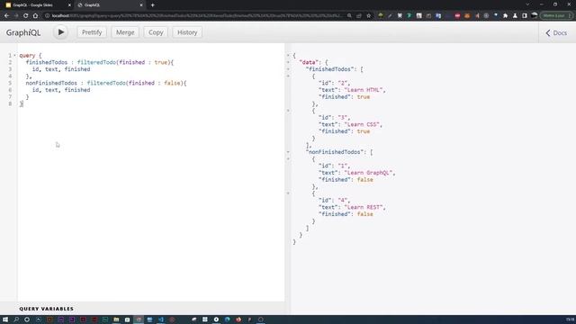Viewport: 576px width, 324px height.
Task: Open the Docs explorer
Action: coord(556,32)
